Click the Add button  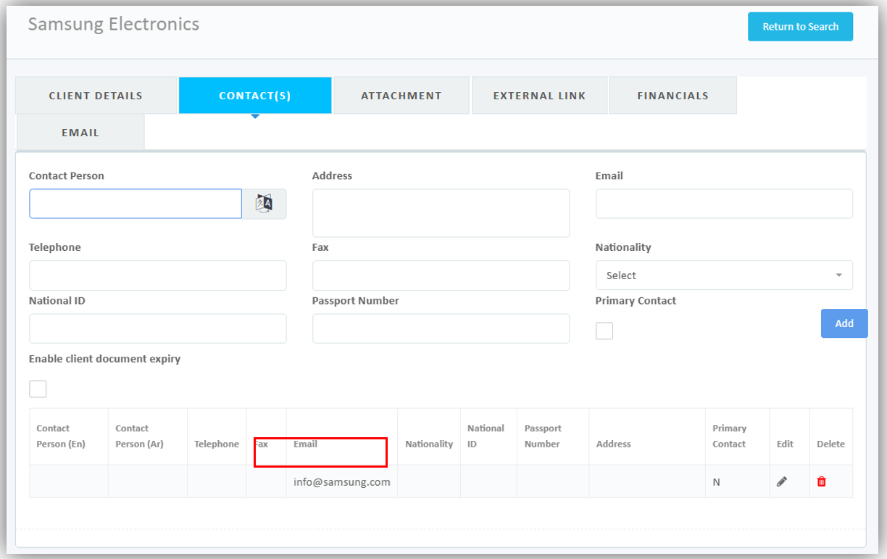coord(844,323)
